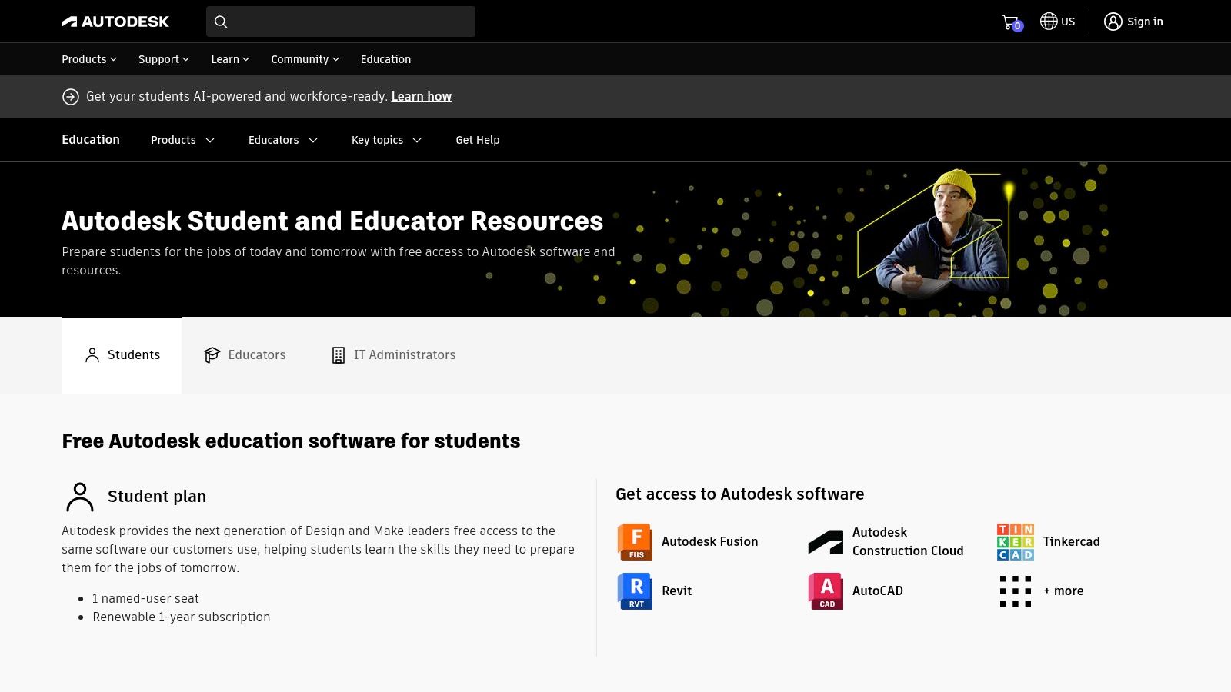
Task: Open the shopping cart icon
Action: click(x=1010, y=22)
